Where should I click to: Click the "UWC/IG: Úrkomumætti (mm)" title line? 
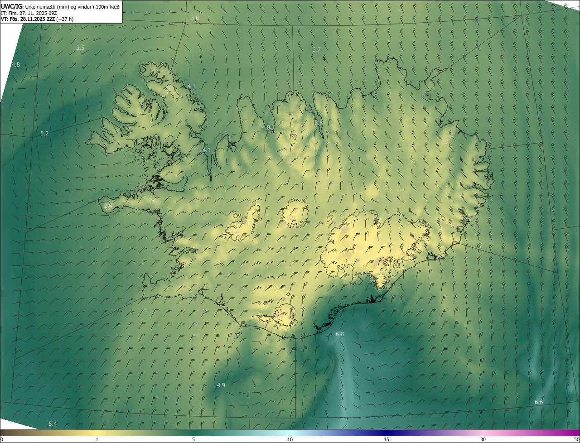point(60,6)
